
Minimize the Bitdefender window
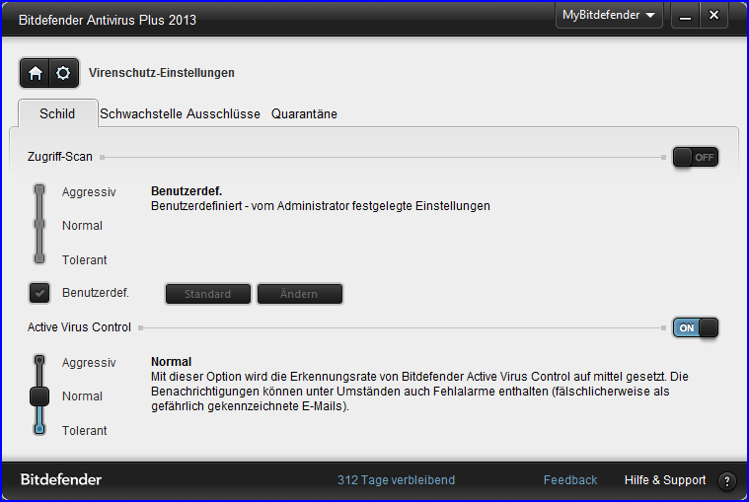686,15
